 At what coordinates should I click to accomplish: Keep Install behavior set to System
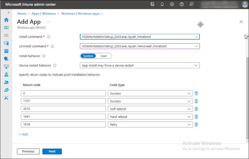(88, 56)
